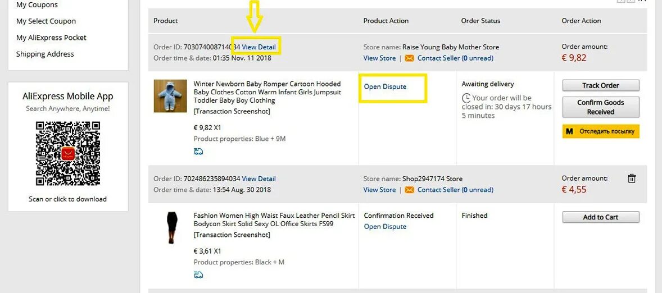This screenshot has width=662, height=293.
Task: Click the truck icon under pencil skirt item
Action: pos(198,274)
